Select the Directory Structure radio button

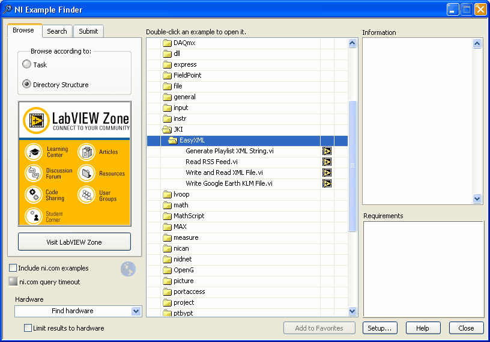[x=27, y=84]
